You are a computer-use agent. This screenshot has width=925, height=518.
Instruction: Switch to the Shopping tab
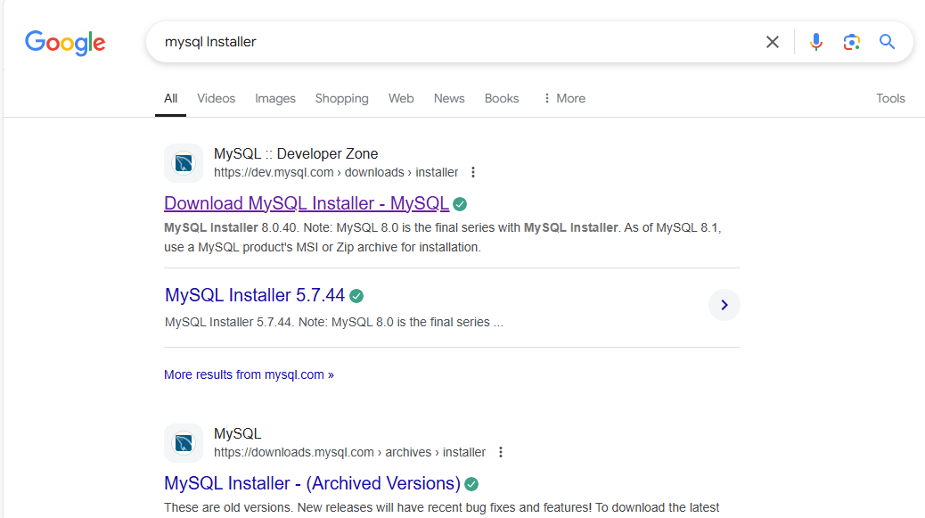click(x=341, y=99)
